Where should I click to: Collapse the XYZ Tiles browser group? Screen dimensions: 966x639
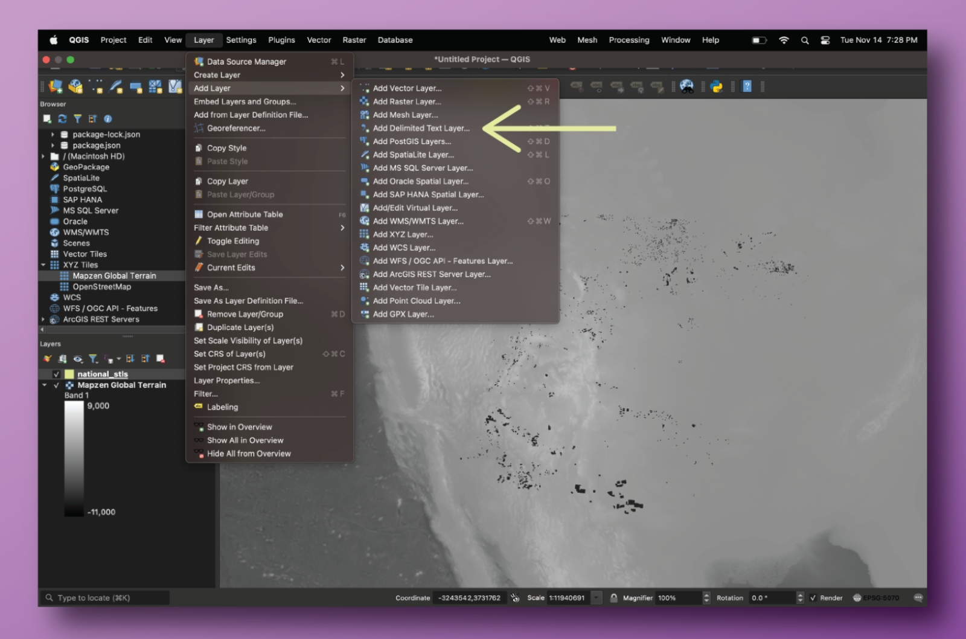pyautogui.click(x=43, y=265)
